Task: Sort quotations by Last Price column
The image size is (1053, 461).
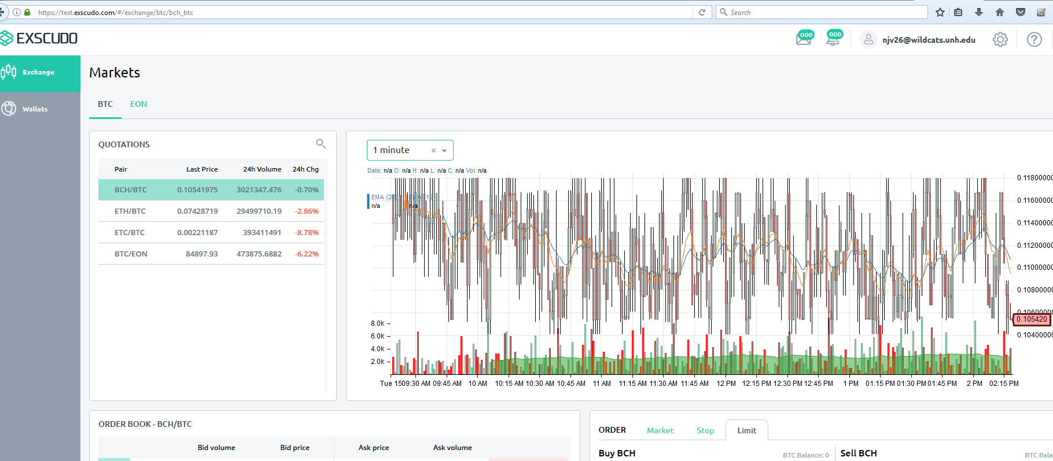Action: (202, 169)
